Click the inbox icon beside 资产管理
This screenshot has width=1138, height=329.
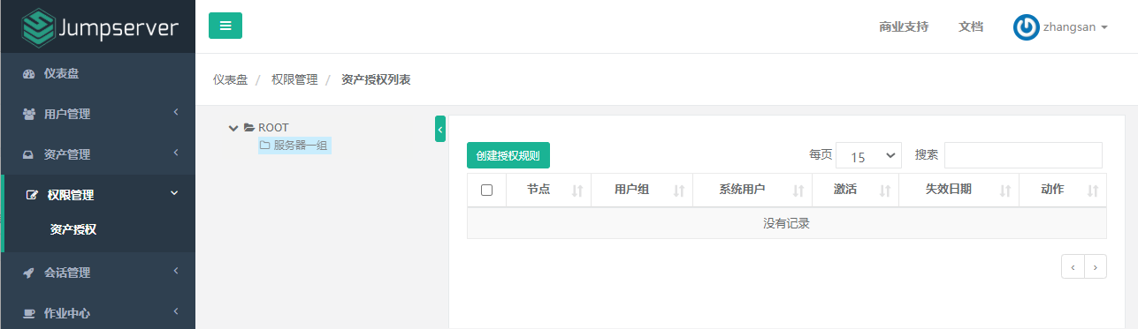click(x=28, y=154)
